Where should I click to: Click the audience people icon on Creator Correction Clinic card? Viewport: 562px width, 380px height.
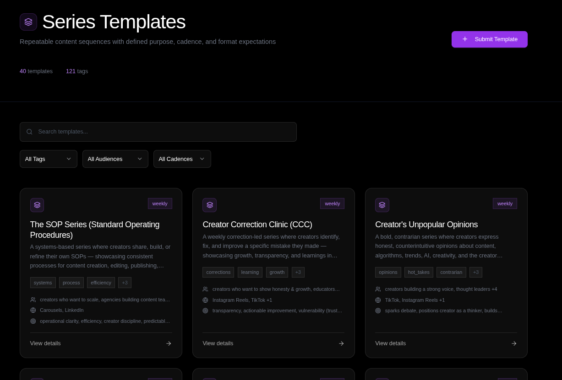[x=205, y=289]
